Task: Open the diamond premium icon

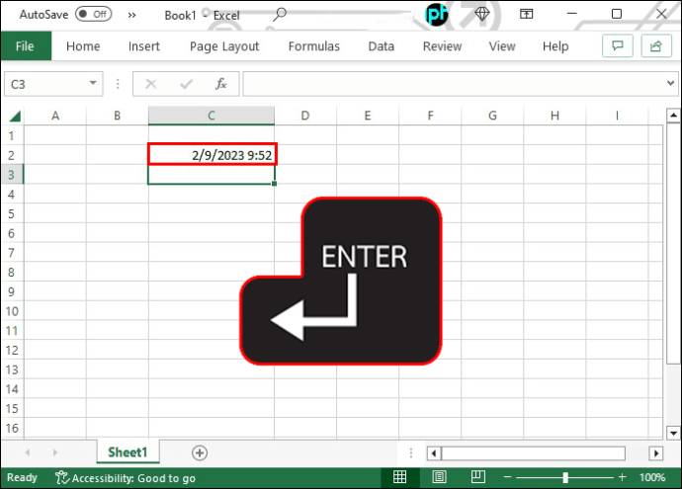Action: (x=482, y=15)
